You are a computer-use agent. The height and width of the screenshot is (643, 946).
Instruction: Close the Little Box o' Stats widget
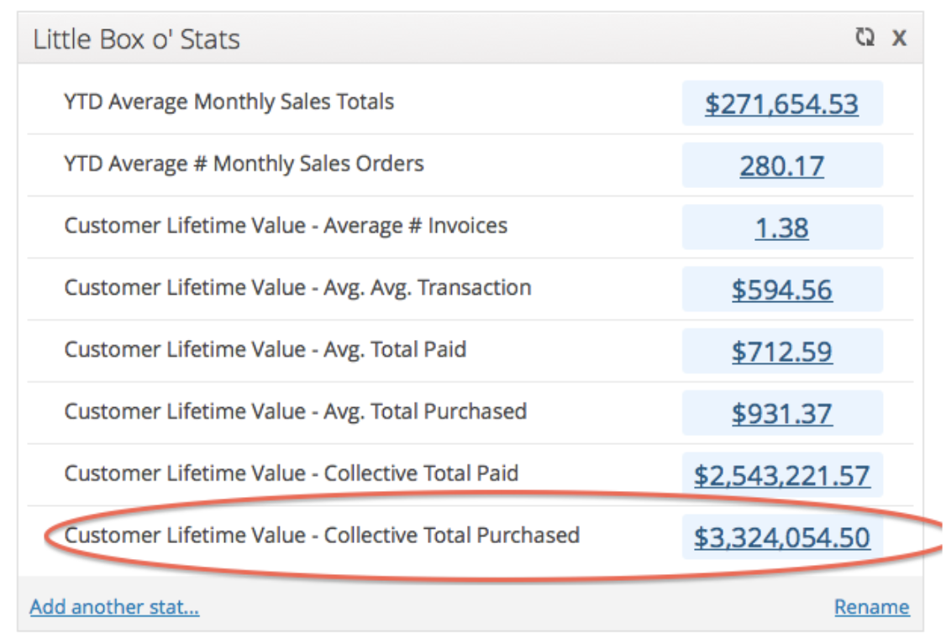899,38
